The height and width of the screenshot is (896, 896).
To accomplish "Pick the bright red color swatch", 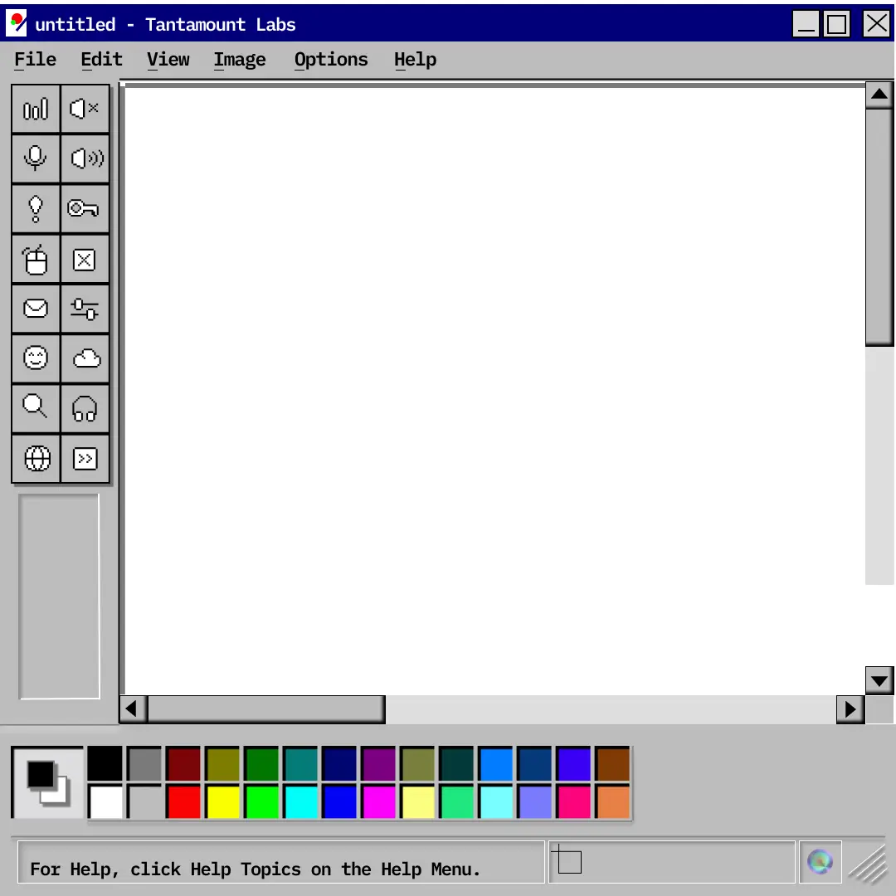I will [x=183, y=801].
